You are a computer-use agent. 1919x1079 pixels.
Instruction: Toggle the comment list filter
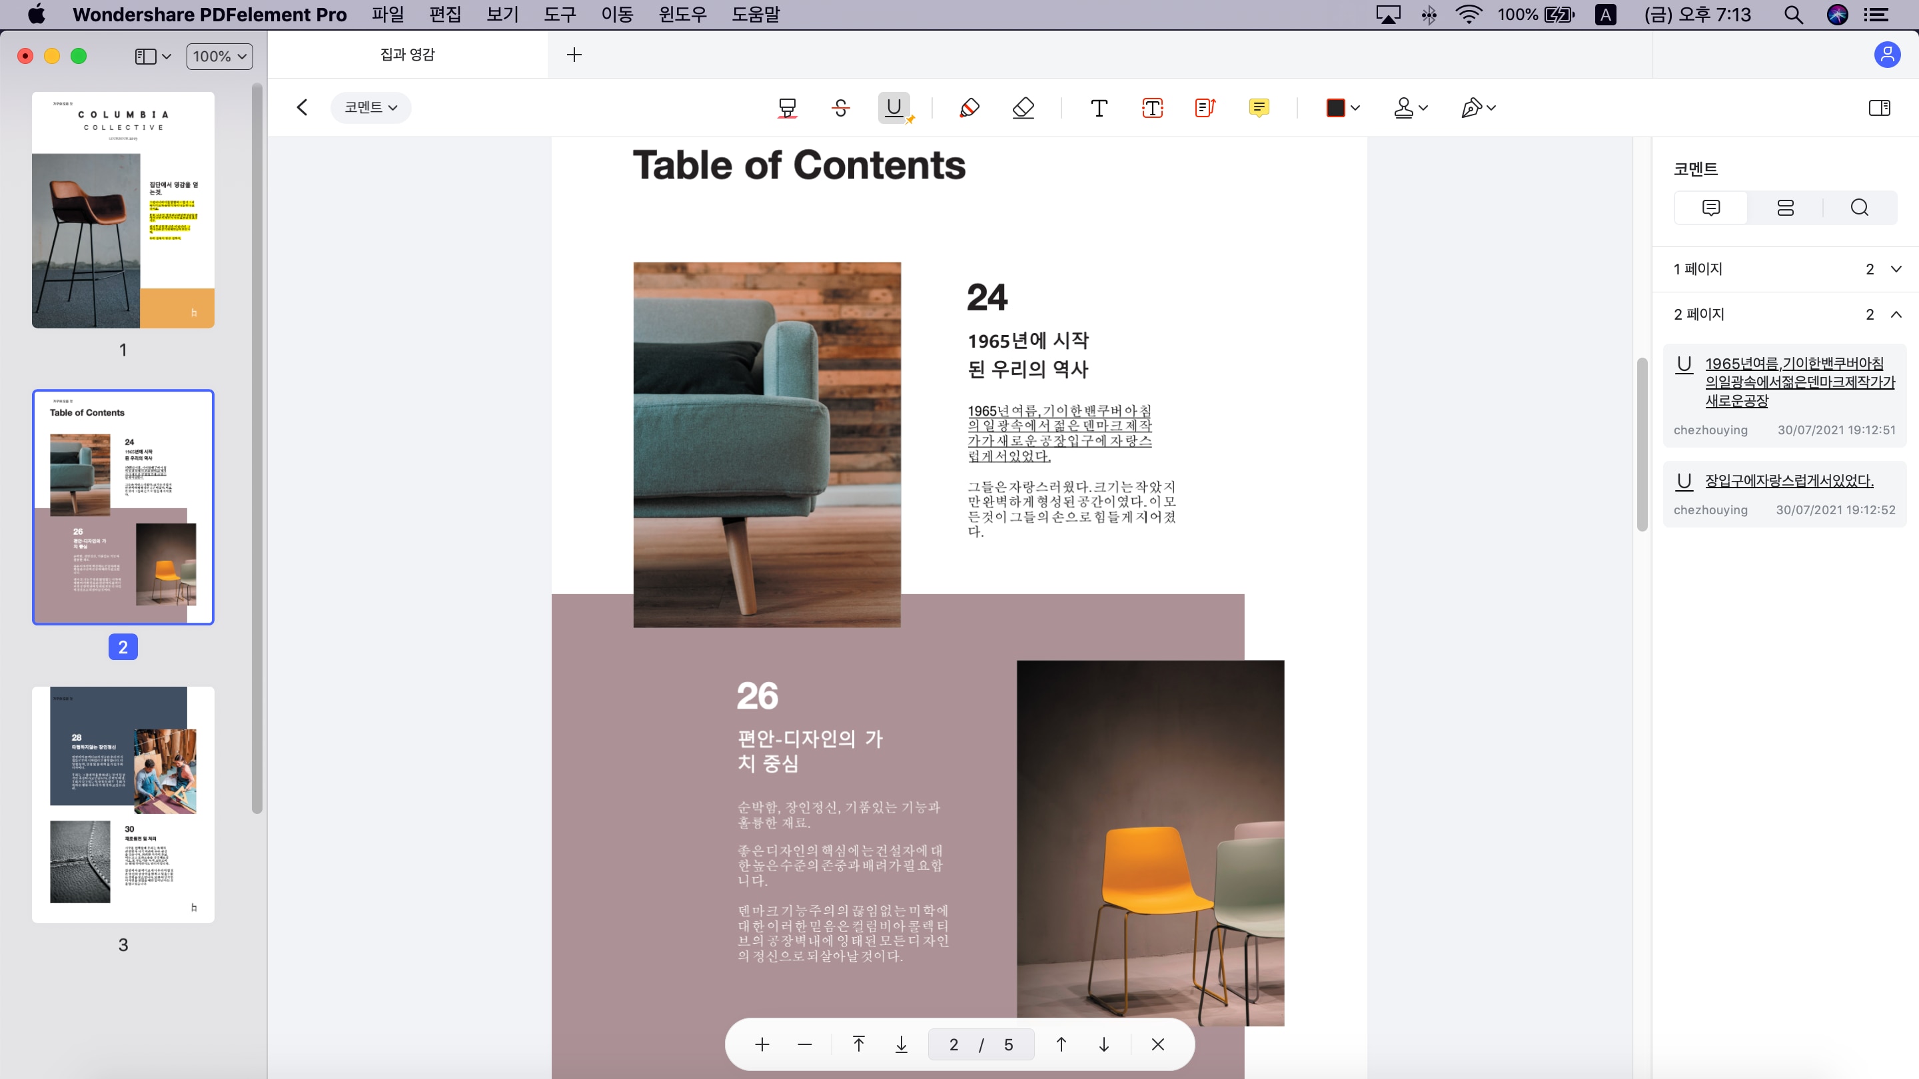[1784, 207]
